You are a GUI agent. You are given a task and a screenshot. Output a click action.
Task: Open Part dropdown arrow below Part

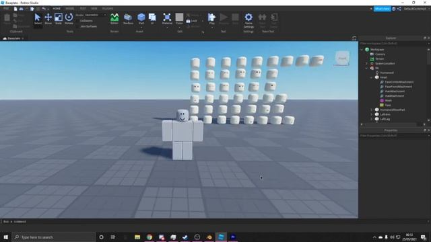tap(141, 28)
